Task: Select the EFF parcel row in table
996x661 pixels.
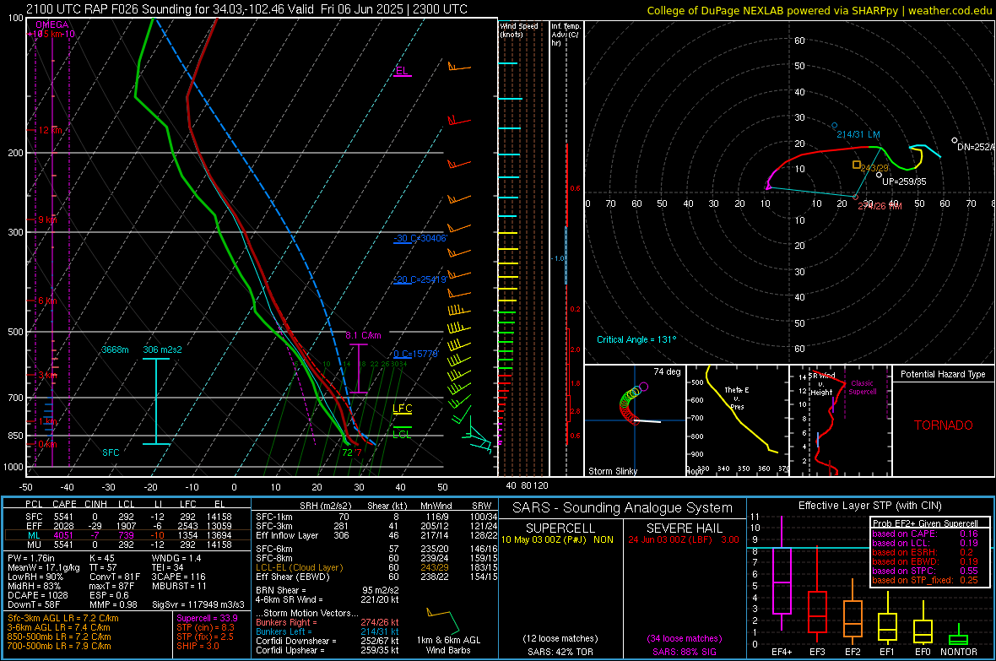Action: (x=128, y=526)
